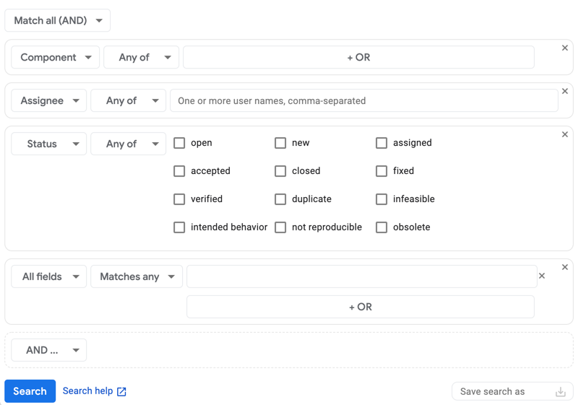This screenshot has height=405, width=576.
Task: Expand the Status field selector
Action: [49, 144]
